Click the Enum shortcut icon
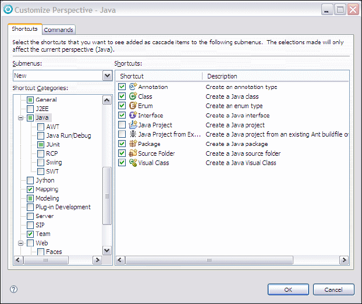 click(133, 105)
